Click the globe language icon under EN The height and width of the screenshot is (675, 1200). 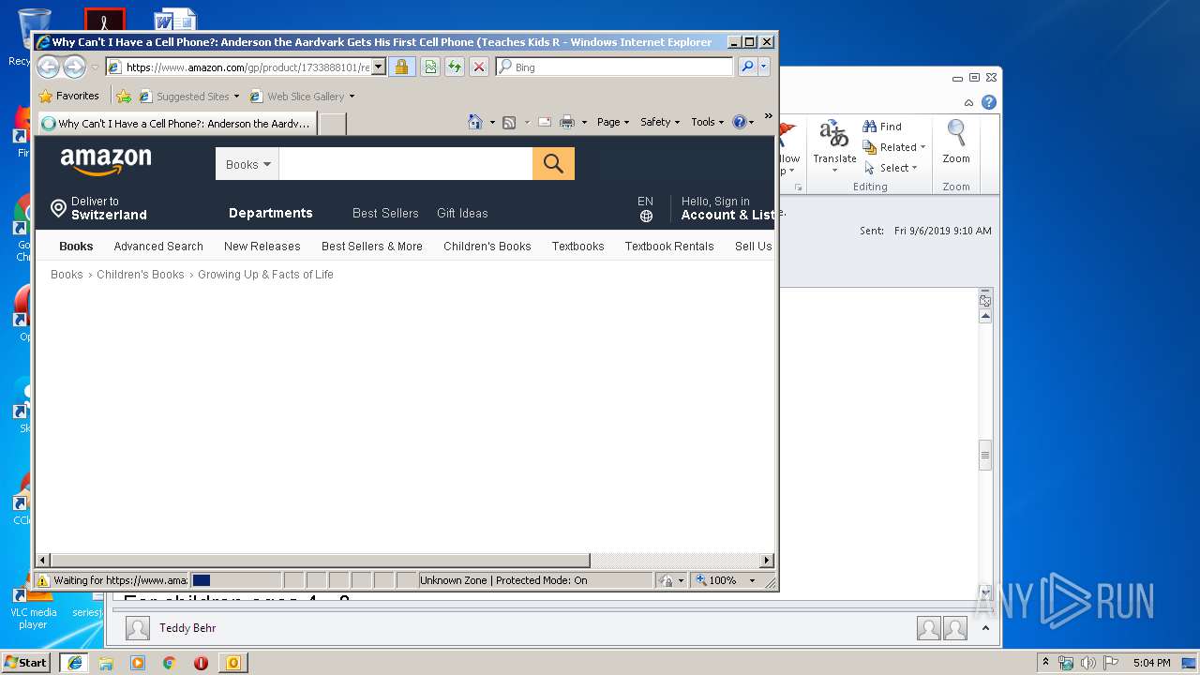646,217
